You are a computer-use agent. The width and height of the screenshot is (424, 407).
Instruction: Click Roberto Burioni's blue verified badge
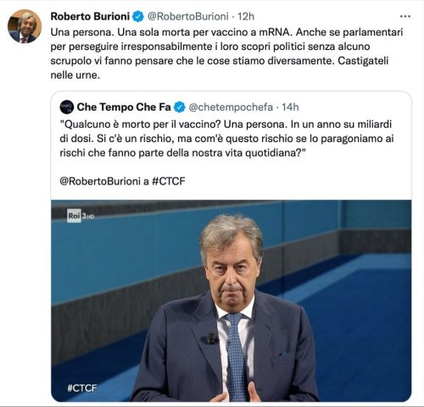(x=138, y=17)
